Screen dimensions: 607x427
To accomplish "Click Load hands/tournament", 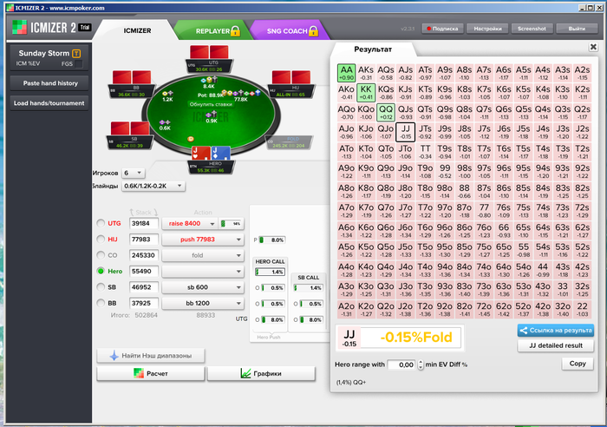I will click(x=49, y=103).
